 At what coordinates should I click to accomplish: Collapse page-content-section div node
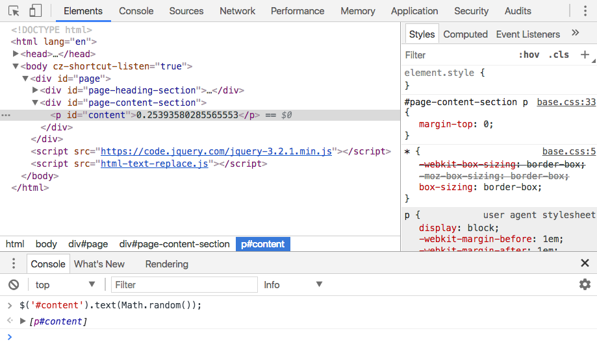[x=35, y=103]
